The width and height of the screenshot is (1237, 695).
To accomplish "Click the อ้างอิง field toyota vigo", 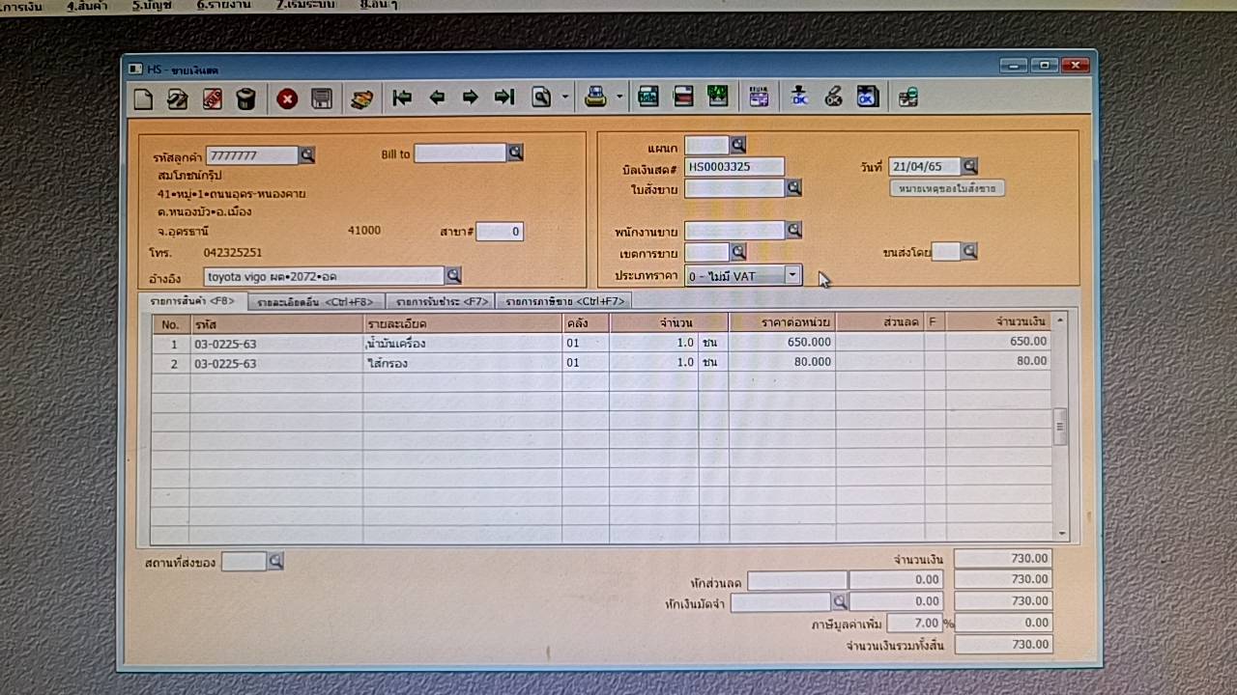I will 324,276.
